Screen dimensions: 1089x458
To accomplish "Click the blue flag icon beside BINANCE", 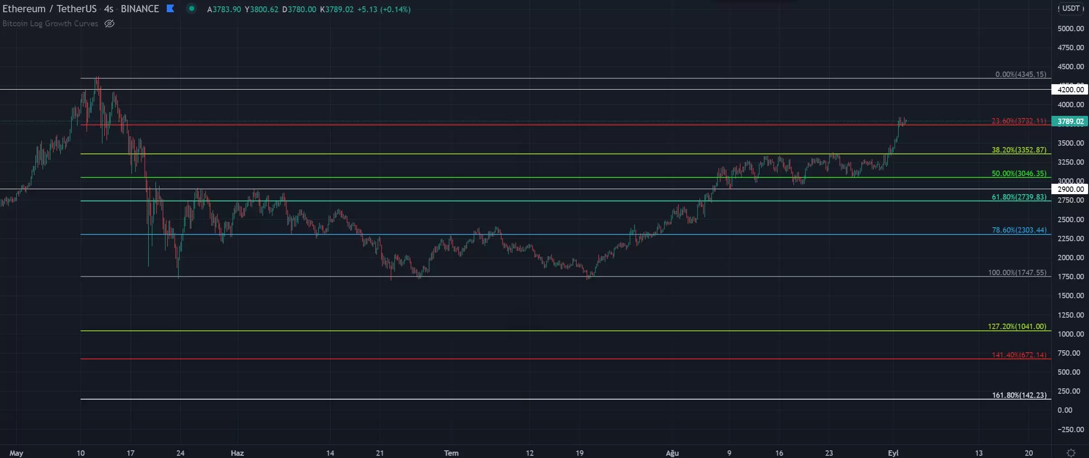I will 170,9.
